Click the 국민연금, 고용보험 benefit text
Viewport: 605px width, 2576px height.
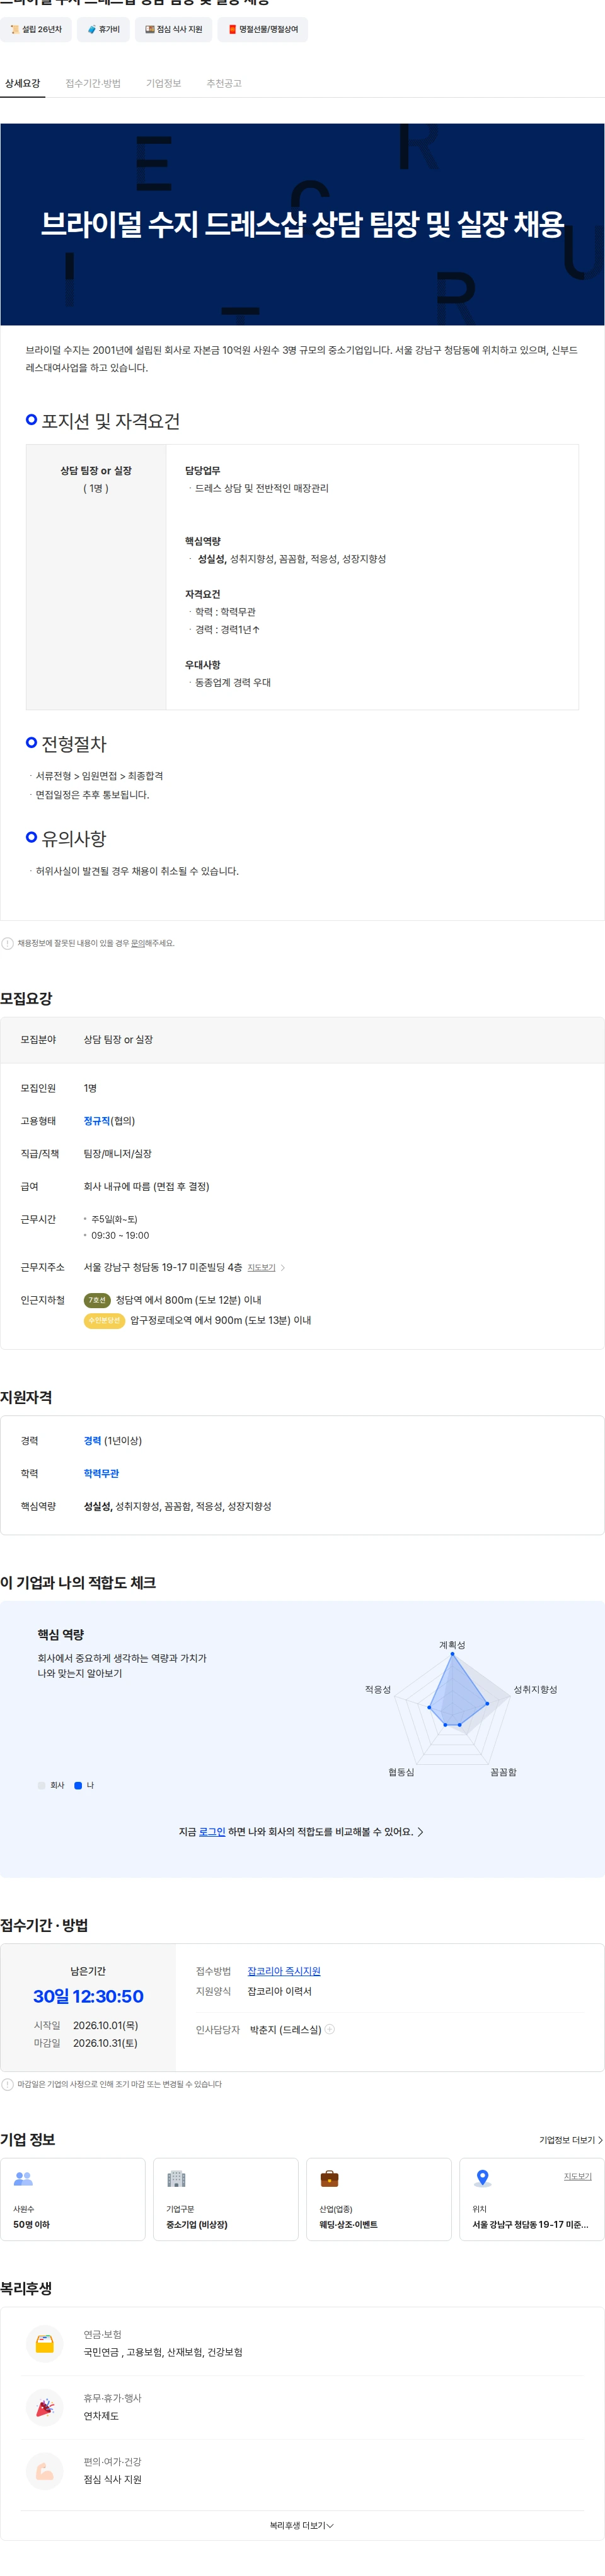163,2352
